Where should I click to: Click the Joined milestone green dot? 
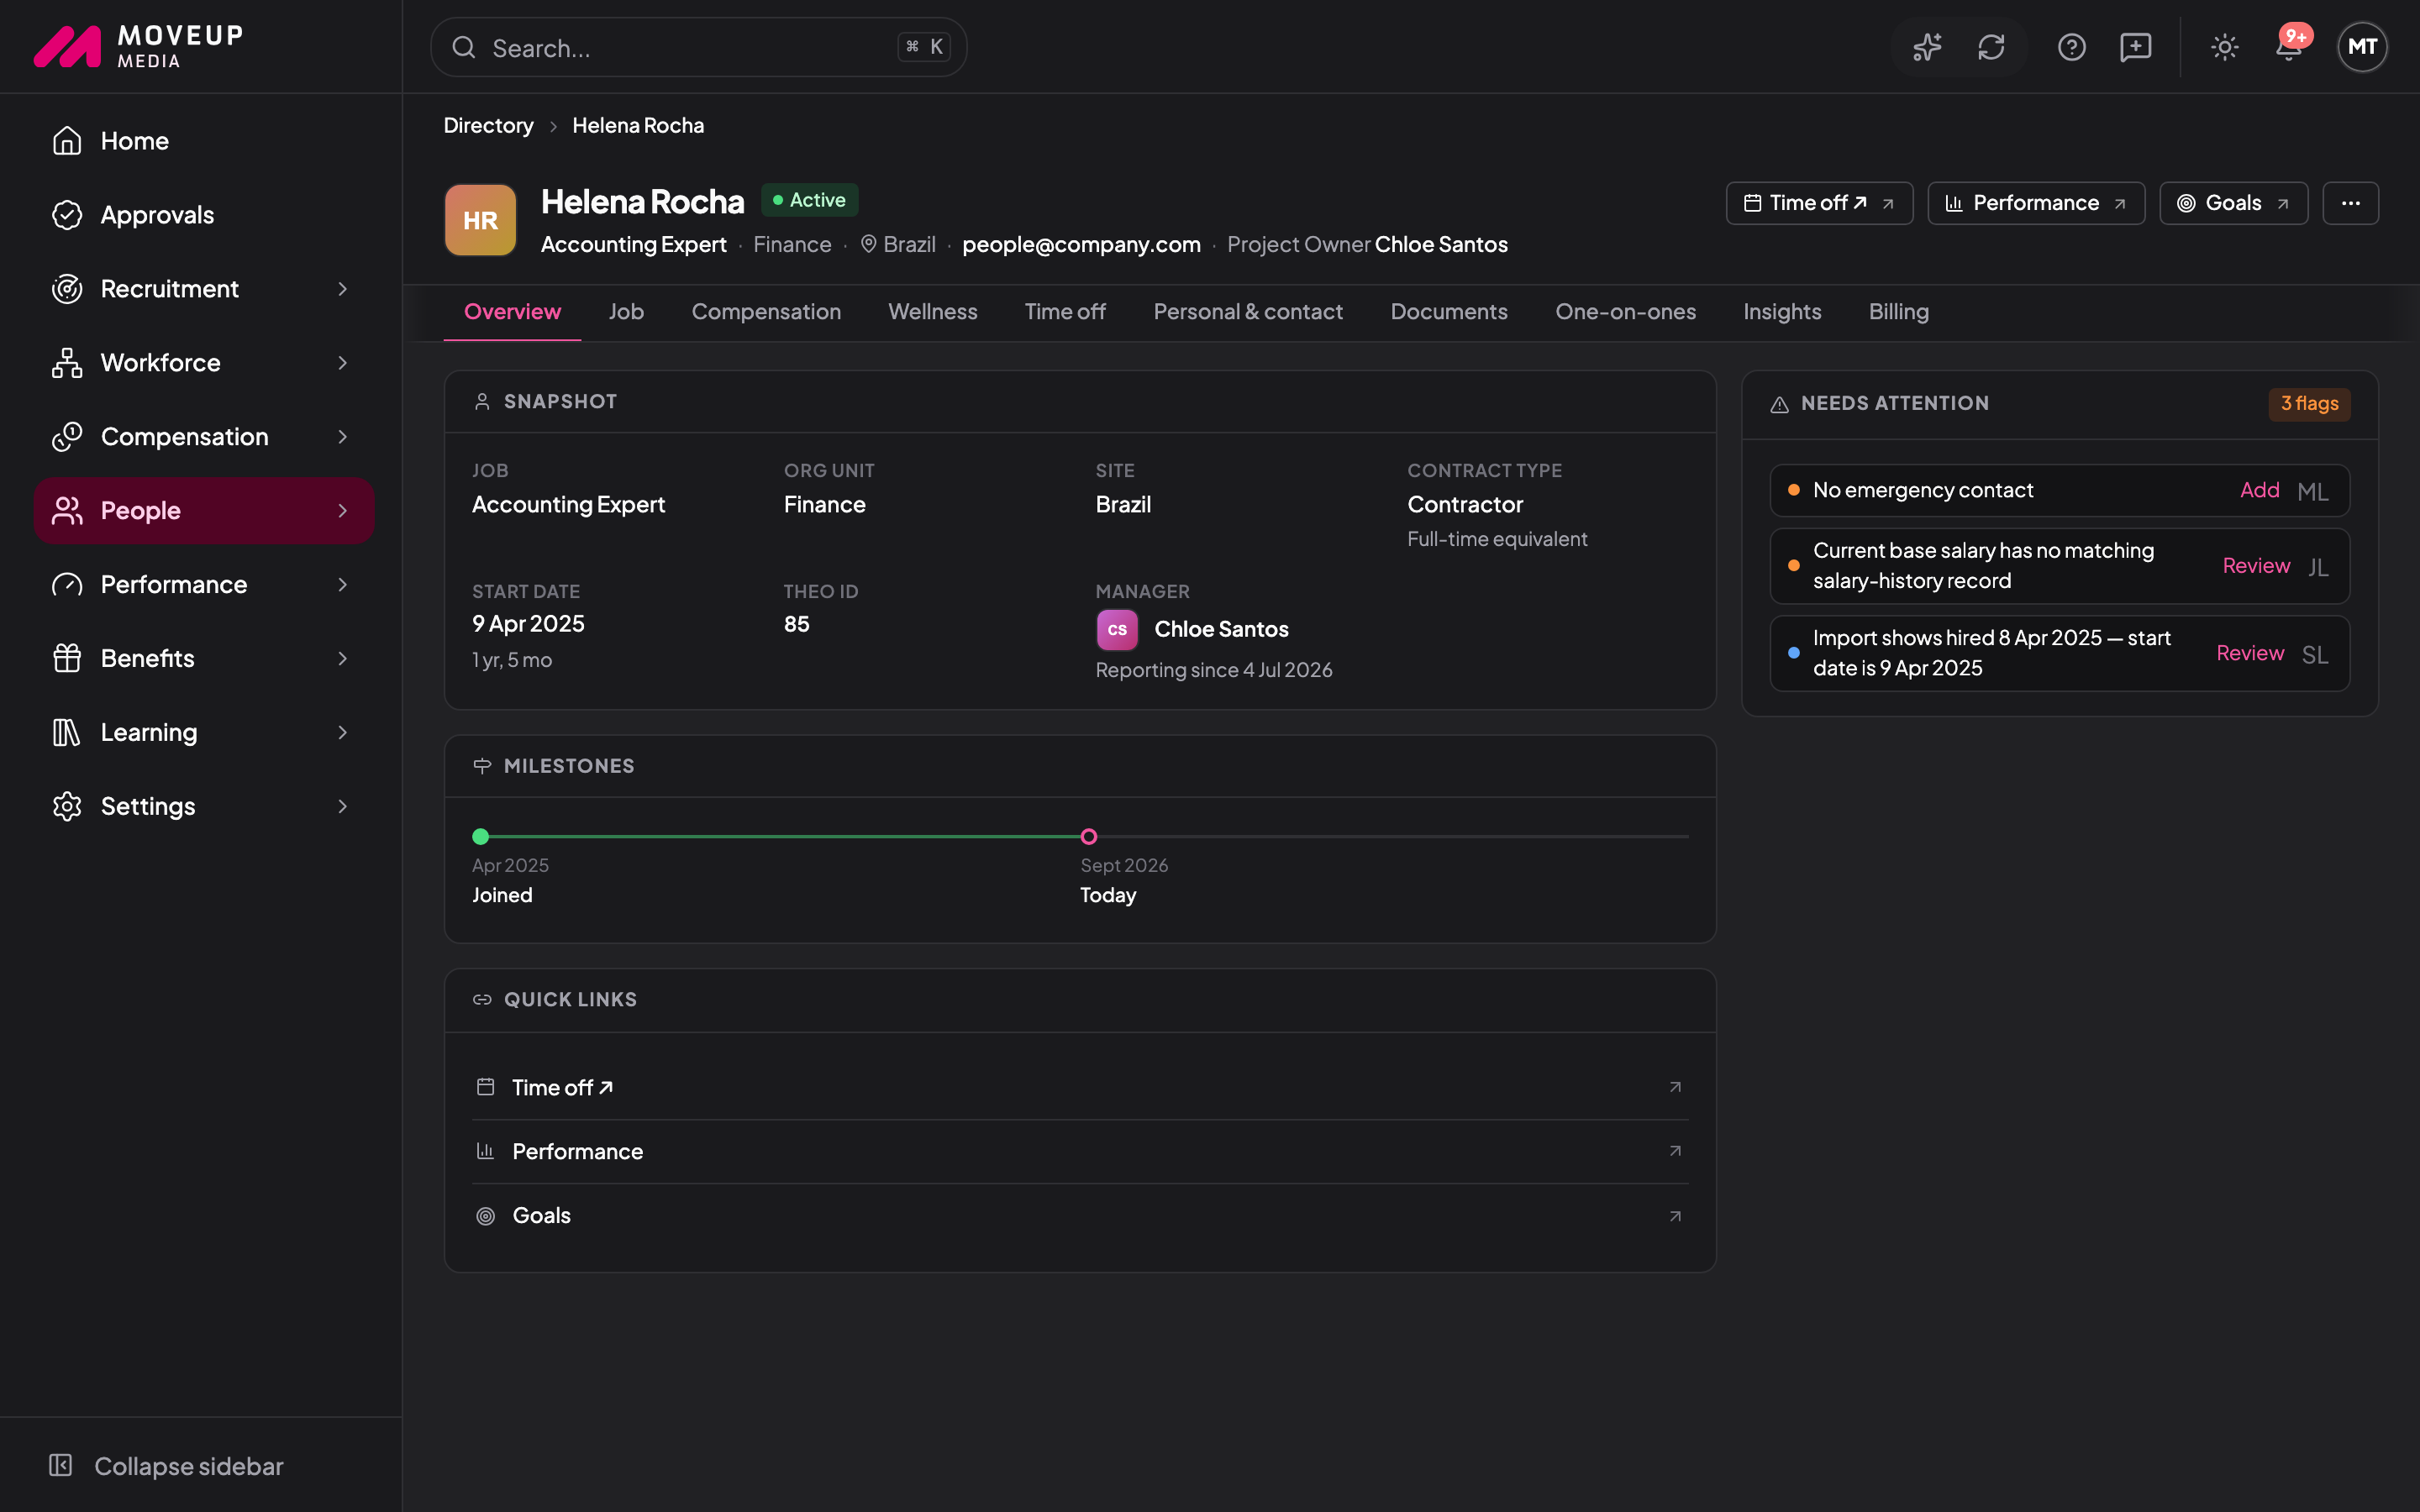point(480,836)
